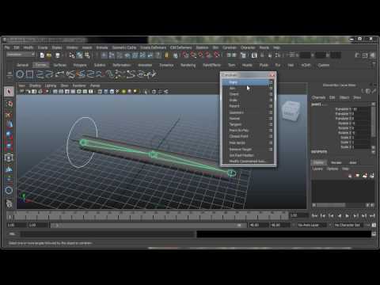Screen dimensions: 380x285
Task: Click go to start of playback range
Action: point(314,215)
